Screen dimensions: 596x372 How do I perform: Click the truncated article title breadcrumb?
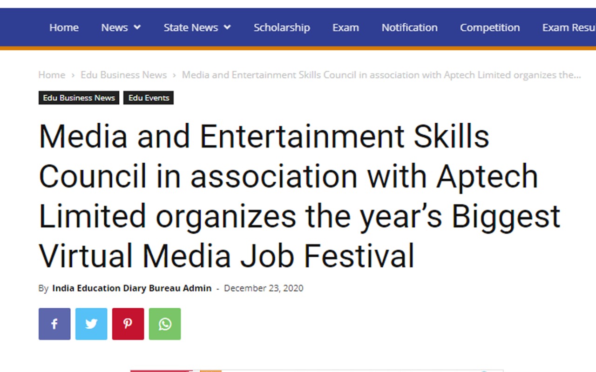pyautogui.click(x=381, y=75)
